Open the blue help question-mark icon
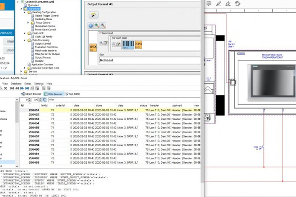Viewport: 296px width, 197px height. tap(91, 26)
